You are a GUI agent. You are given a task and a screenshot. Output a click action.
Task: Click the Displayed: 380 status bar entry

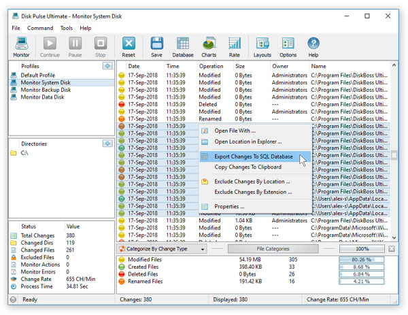pos(230,299)
